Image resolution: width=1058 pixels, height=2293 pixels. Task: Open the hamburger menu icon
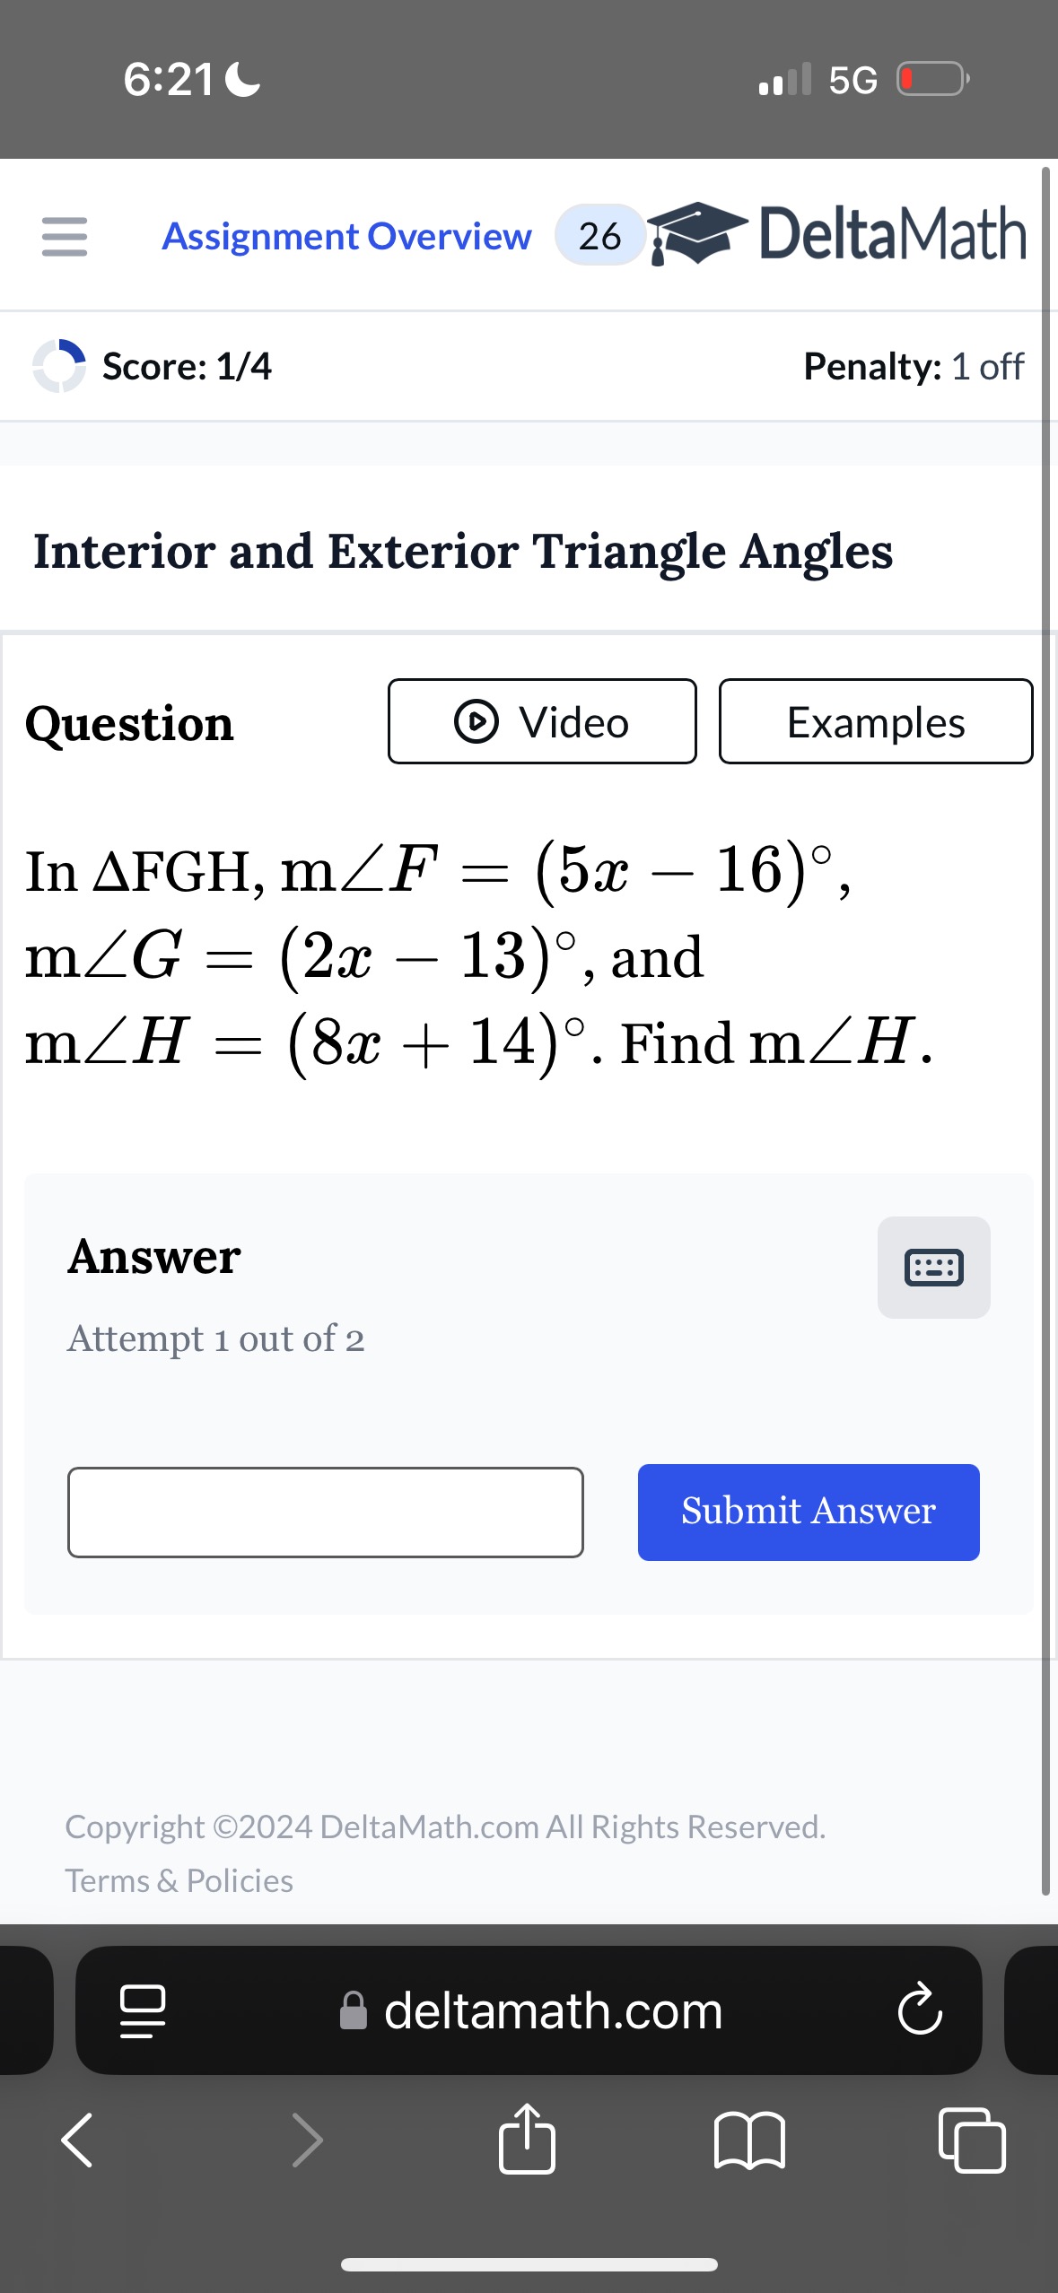(65, 236)
